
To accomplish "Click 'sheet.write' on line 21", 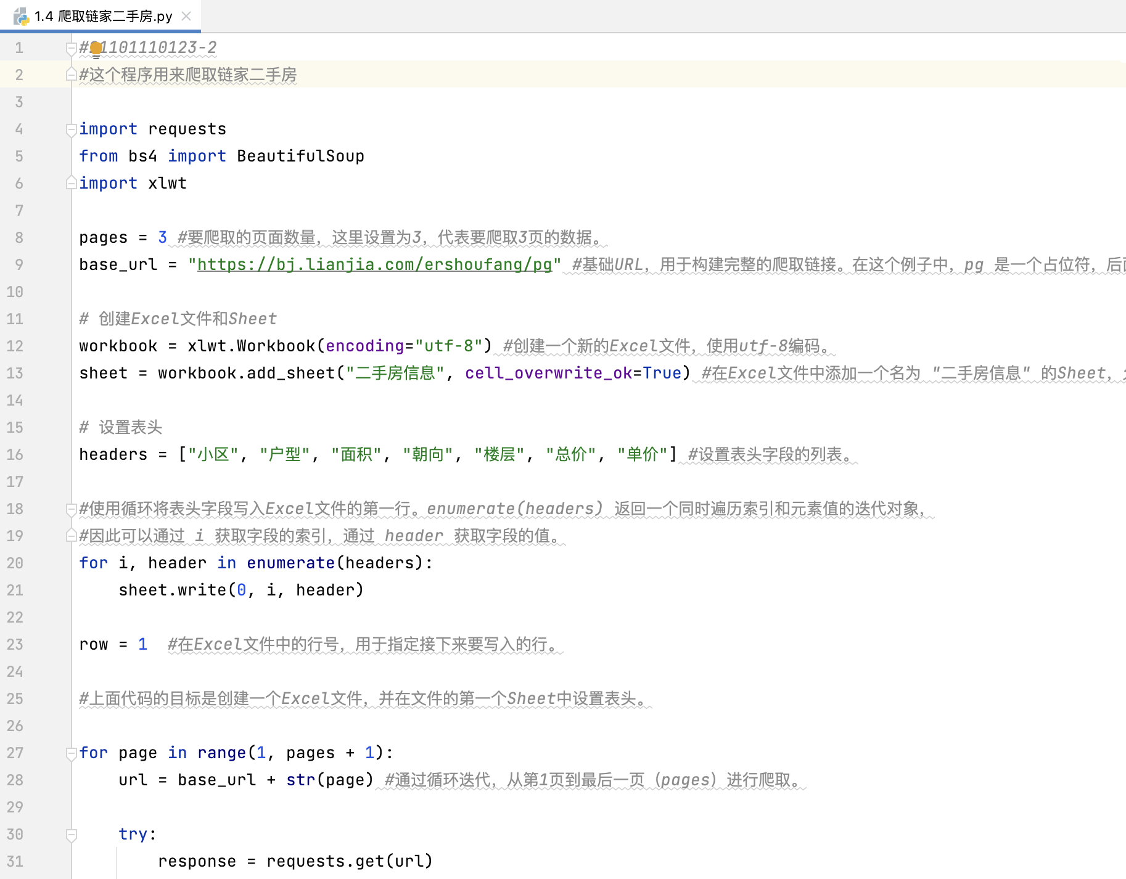I will coord(172,590).
